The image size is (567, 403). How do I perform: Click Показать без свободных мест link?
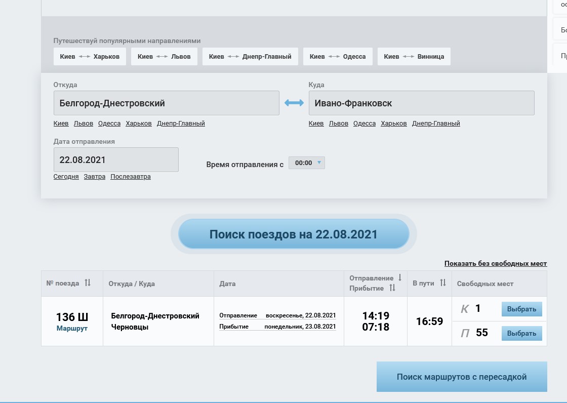[x=495, y=263]
